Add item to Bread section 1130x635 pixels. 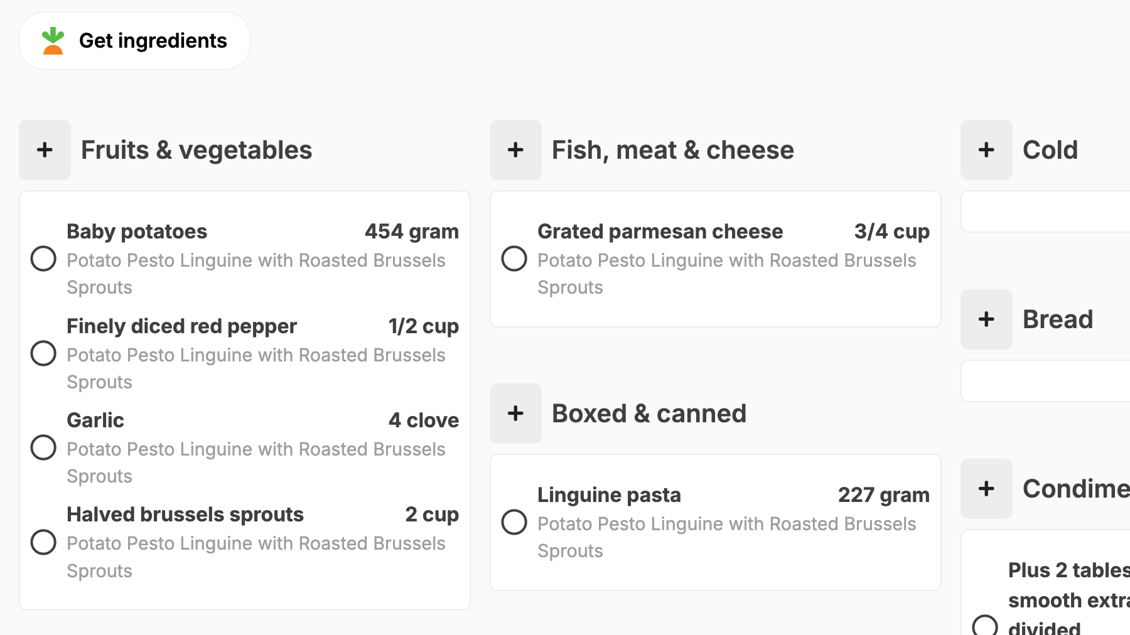[x=986, y=319]
